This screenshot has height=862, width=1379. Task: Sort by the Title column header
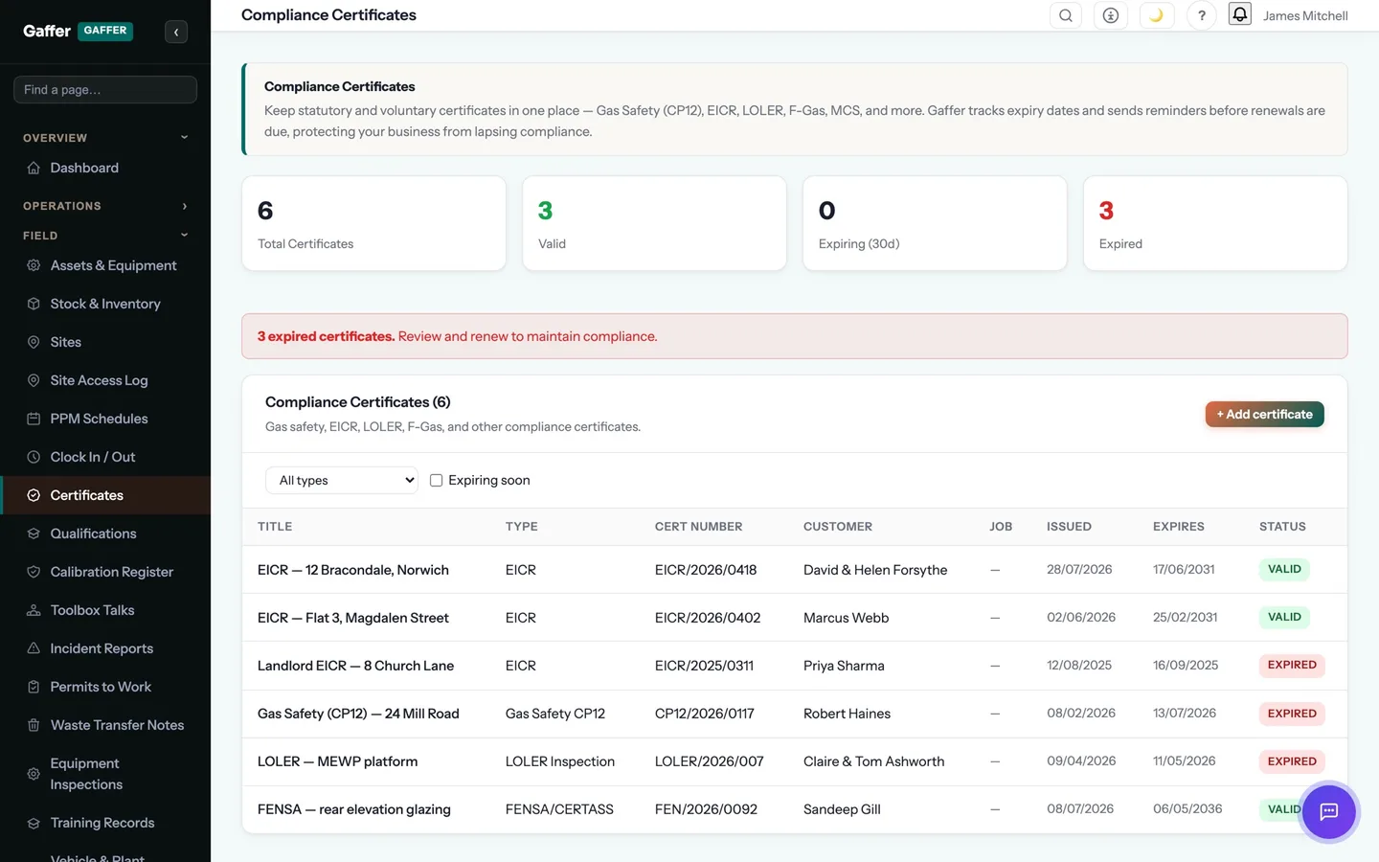click(275, 527)
